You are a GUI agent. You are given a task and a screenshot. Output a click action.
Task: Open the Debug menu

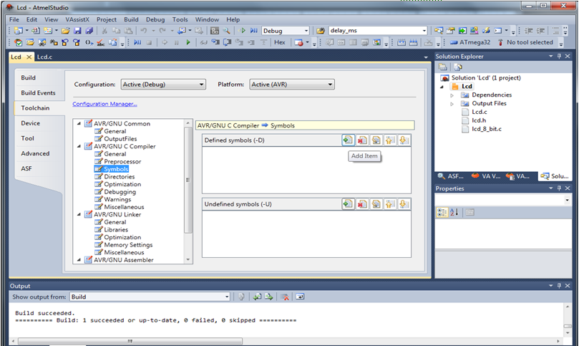click(155, 19)
